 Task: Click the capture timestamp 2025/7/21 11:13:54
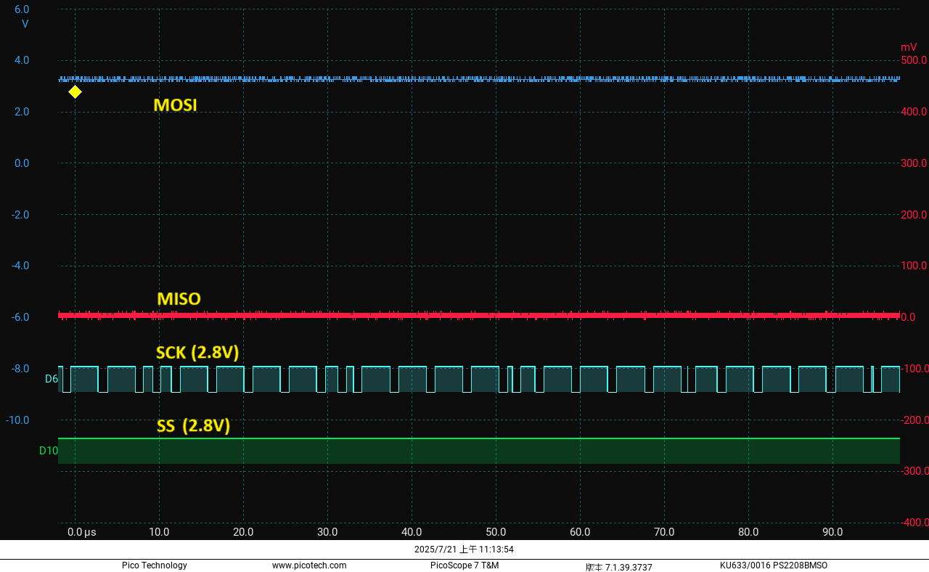(x=464, y=549)
